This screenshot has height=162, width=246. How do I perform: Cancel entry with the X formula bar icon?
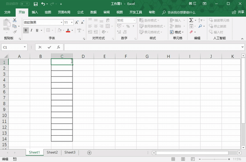pyautogui.click(x=40, y=47)
